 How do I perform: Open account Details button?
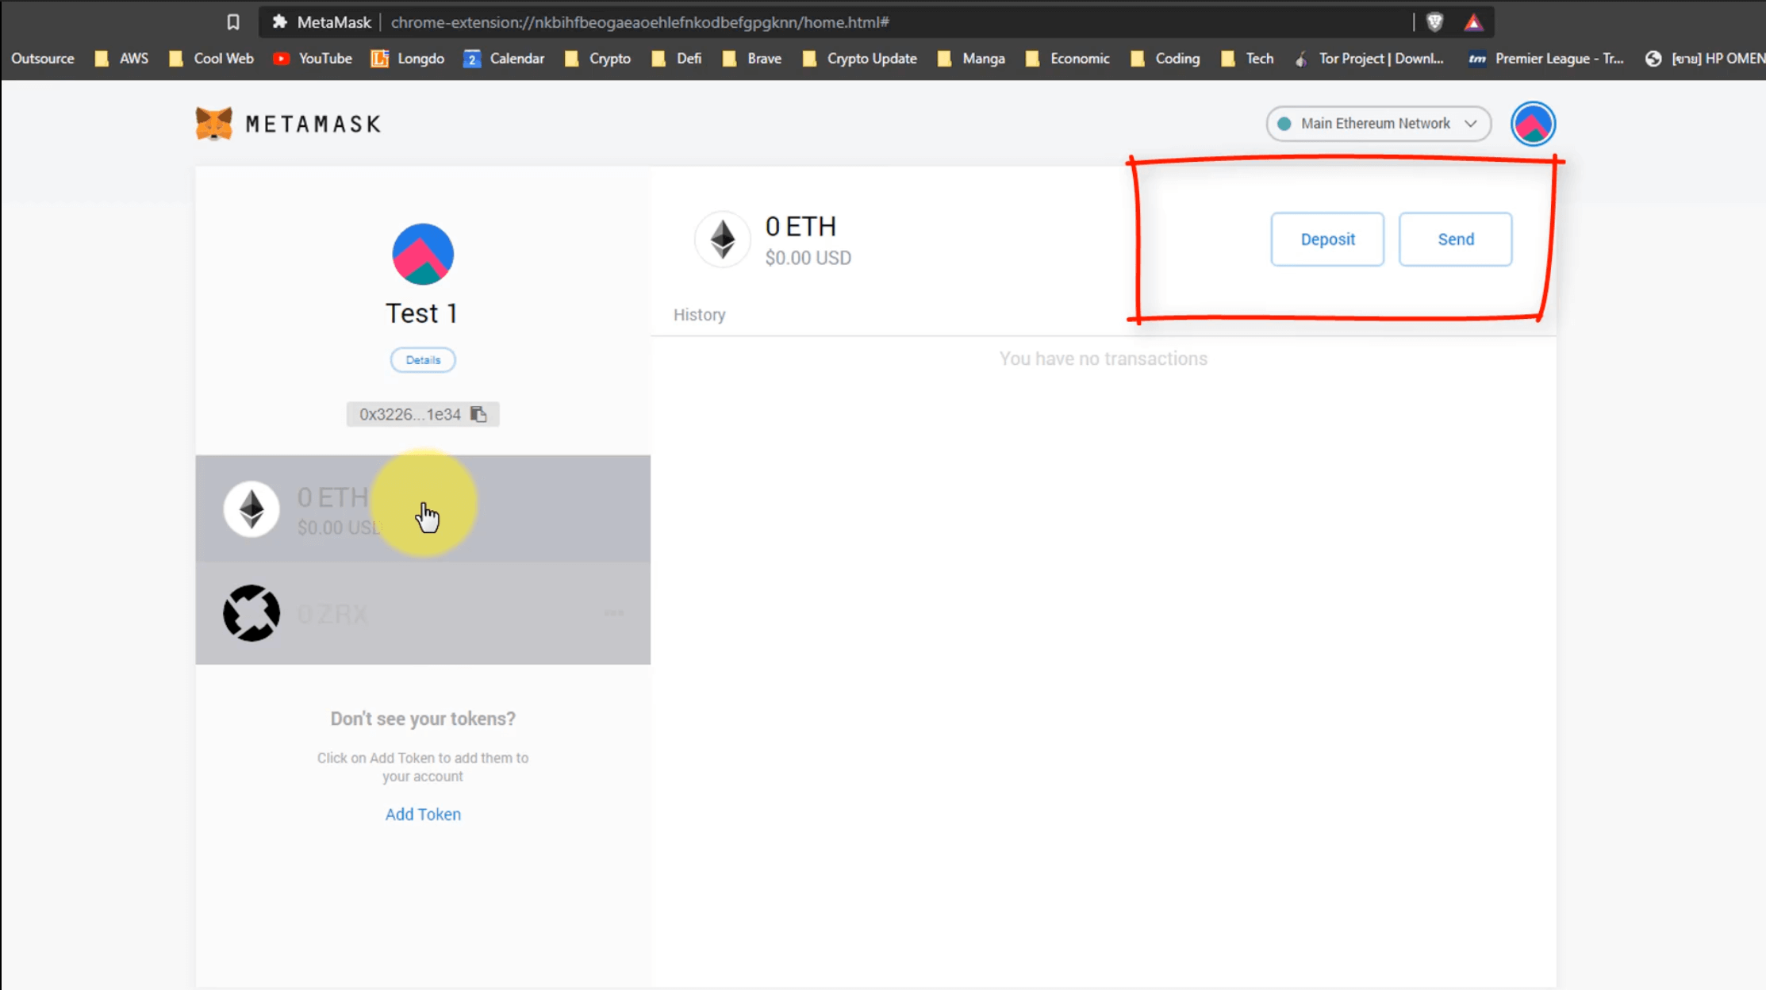(x=423, y=360)
